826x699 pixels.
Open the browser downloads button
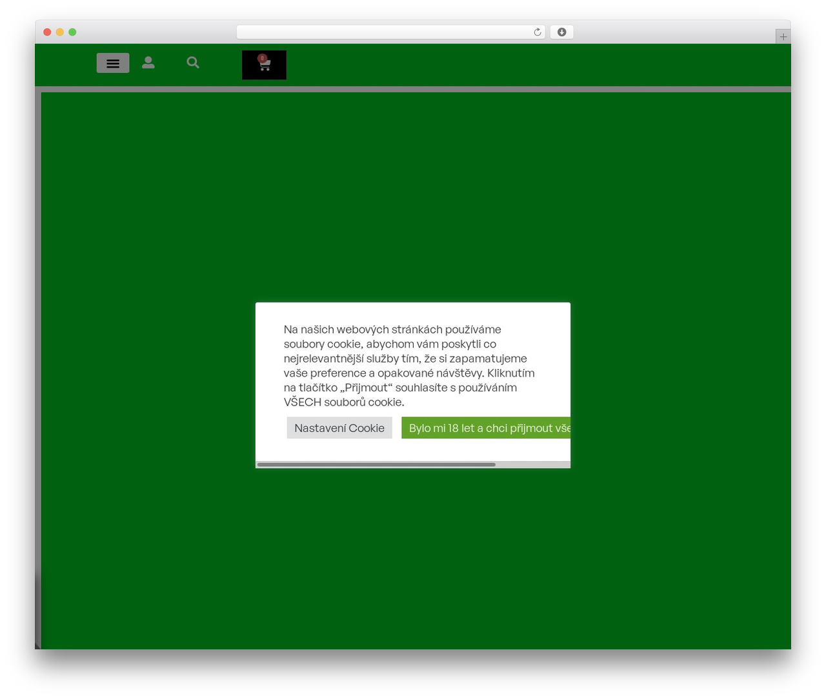pos(562,32)
